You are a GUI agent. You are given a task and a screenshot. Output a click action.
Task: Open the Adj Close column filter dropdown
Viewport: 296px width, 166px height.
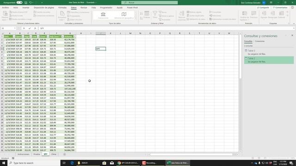[62, 36]
